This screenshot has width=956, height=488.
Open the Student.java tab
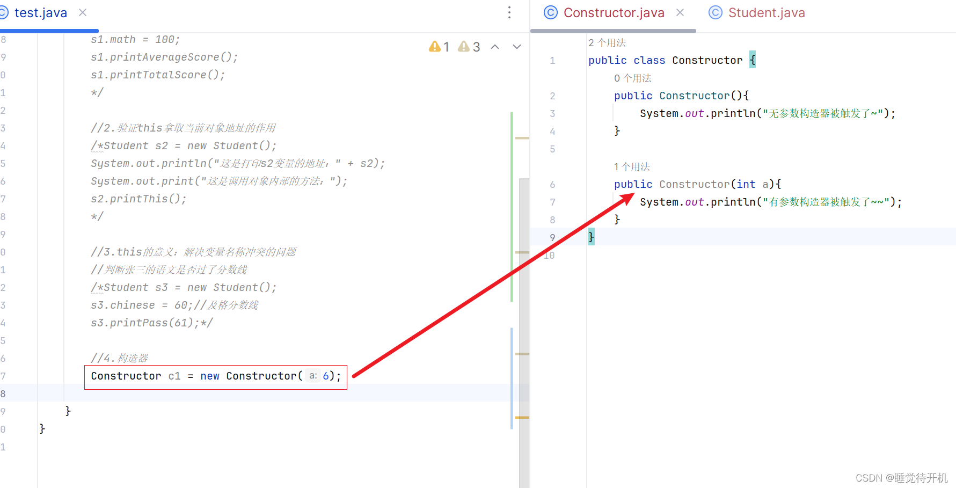pos(766,13)
